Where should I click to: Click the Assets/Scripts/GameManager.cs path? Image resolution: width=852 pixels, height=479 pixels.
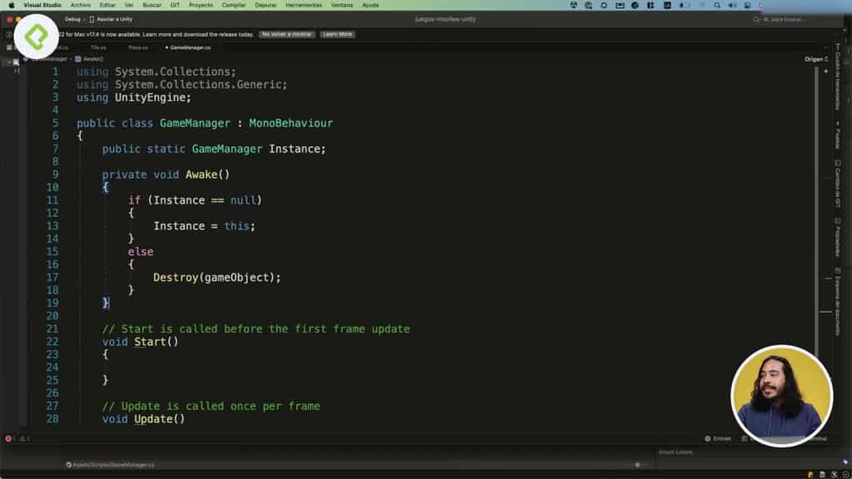pyautogui.click(x=111, y=465)
